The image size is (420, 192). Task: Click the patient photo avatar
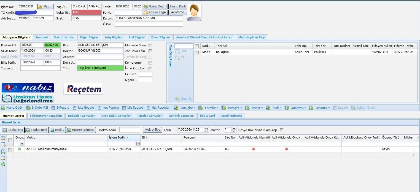coord(194,12)
